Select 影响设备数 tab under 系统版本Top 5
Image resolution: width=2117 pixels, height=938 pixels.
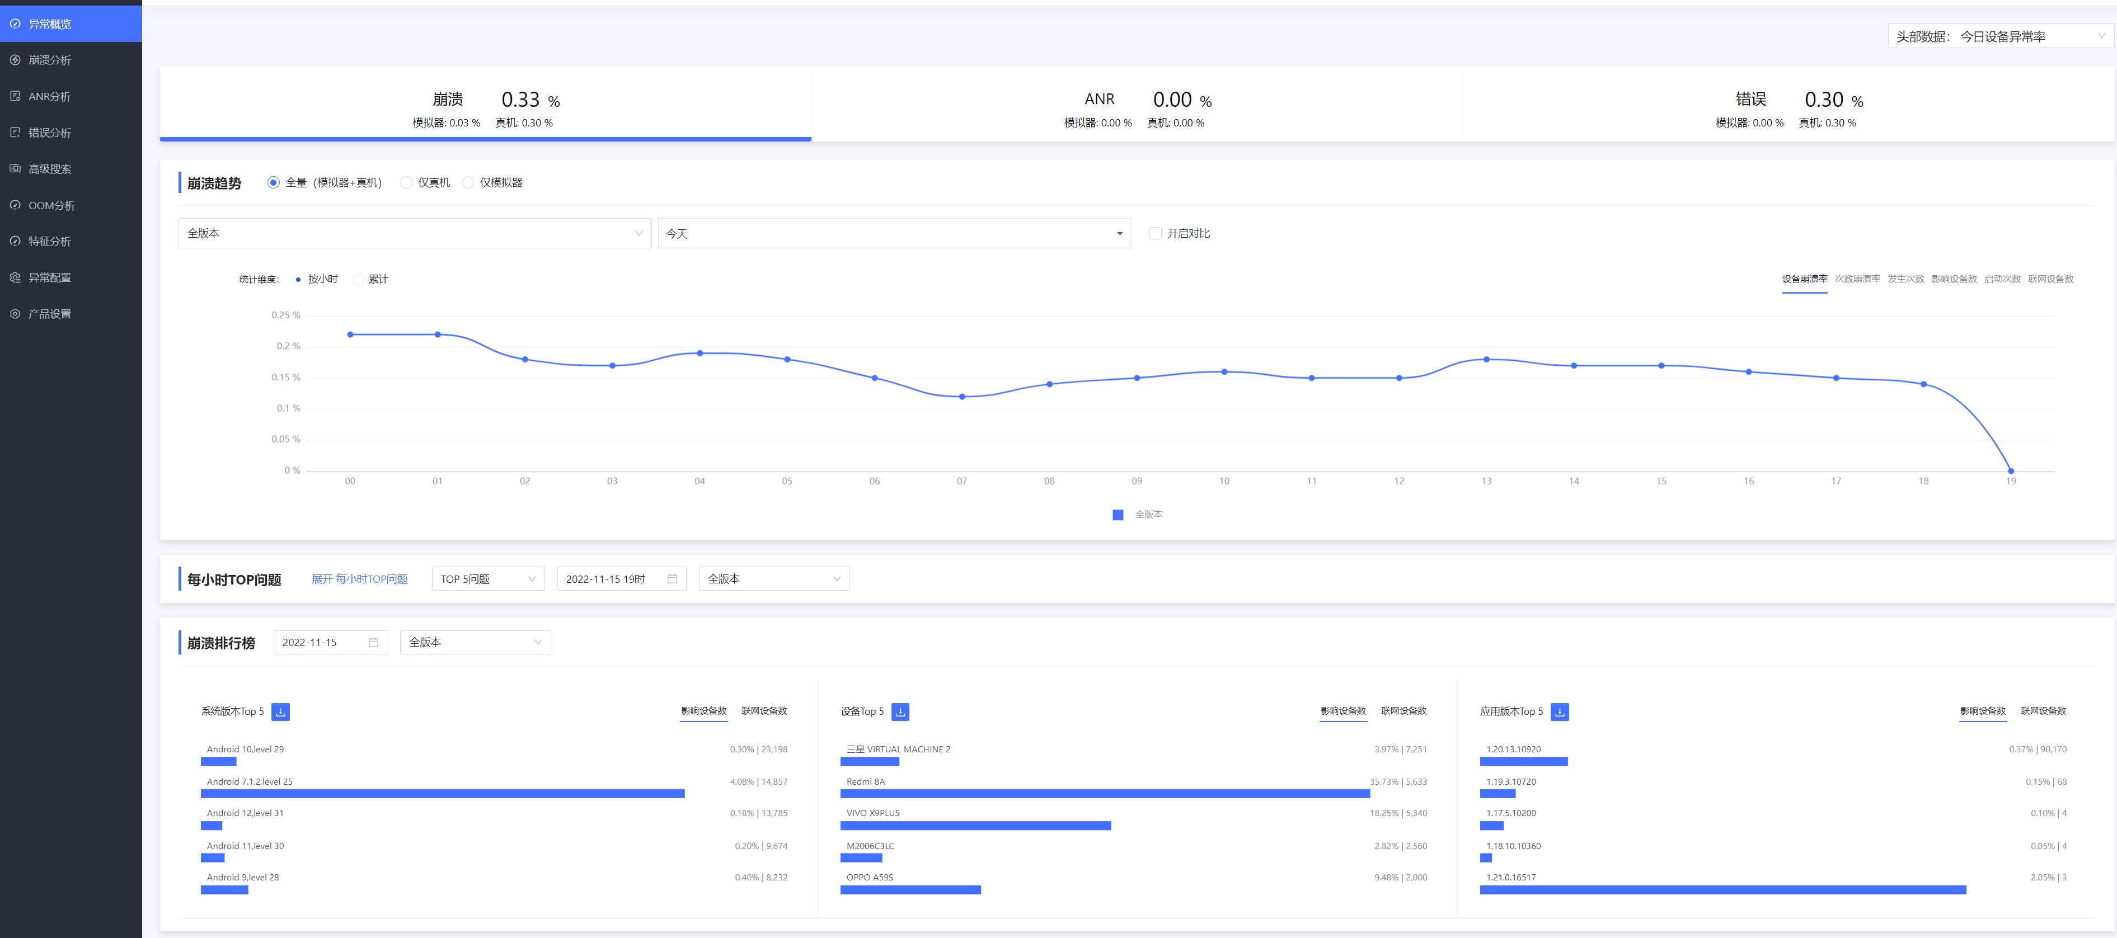[x=703, y=711]
